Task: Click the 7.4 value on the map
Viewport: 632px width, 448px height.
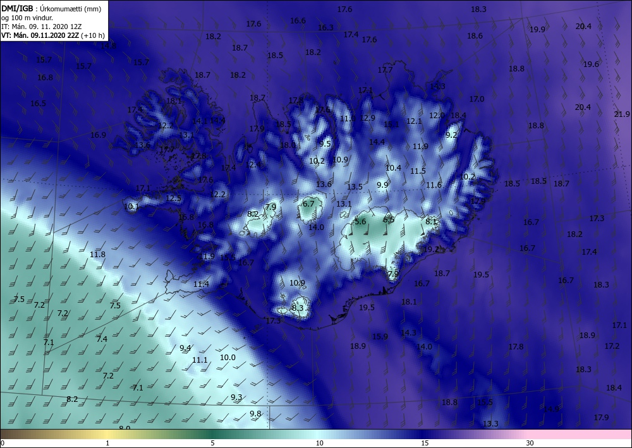Action: tap(102, 339)
